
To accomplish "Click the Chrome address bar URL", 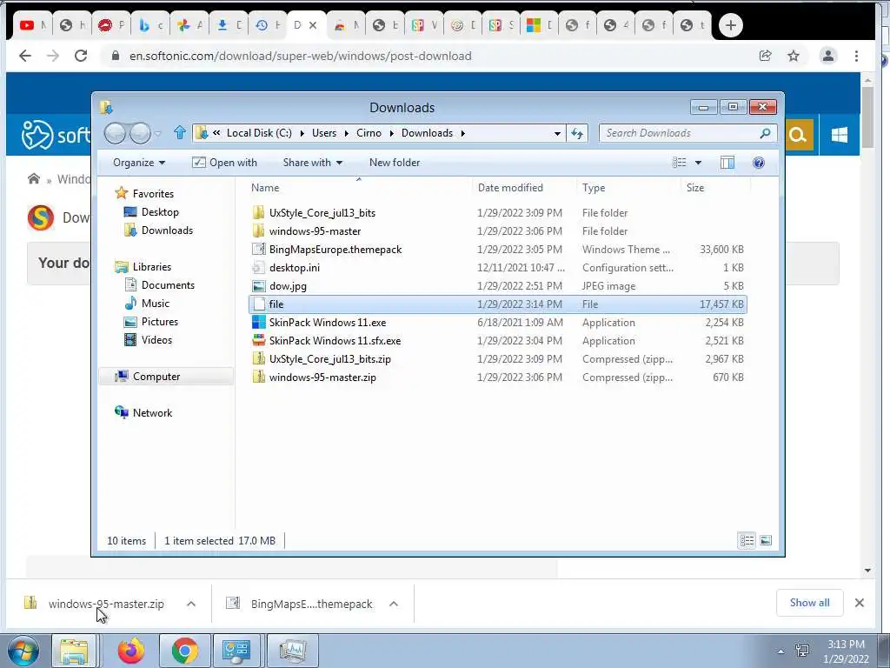I will point(300,57).
